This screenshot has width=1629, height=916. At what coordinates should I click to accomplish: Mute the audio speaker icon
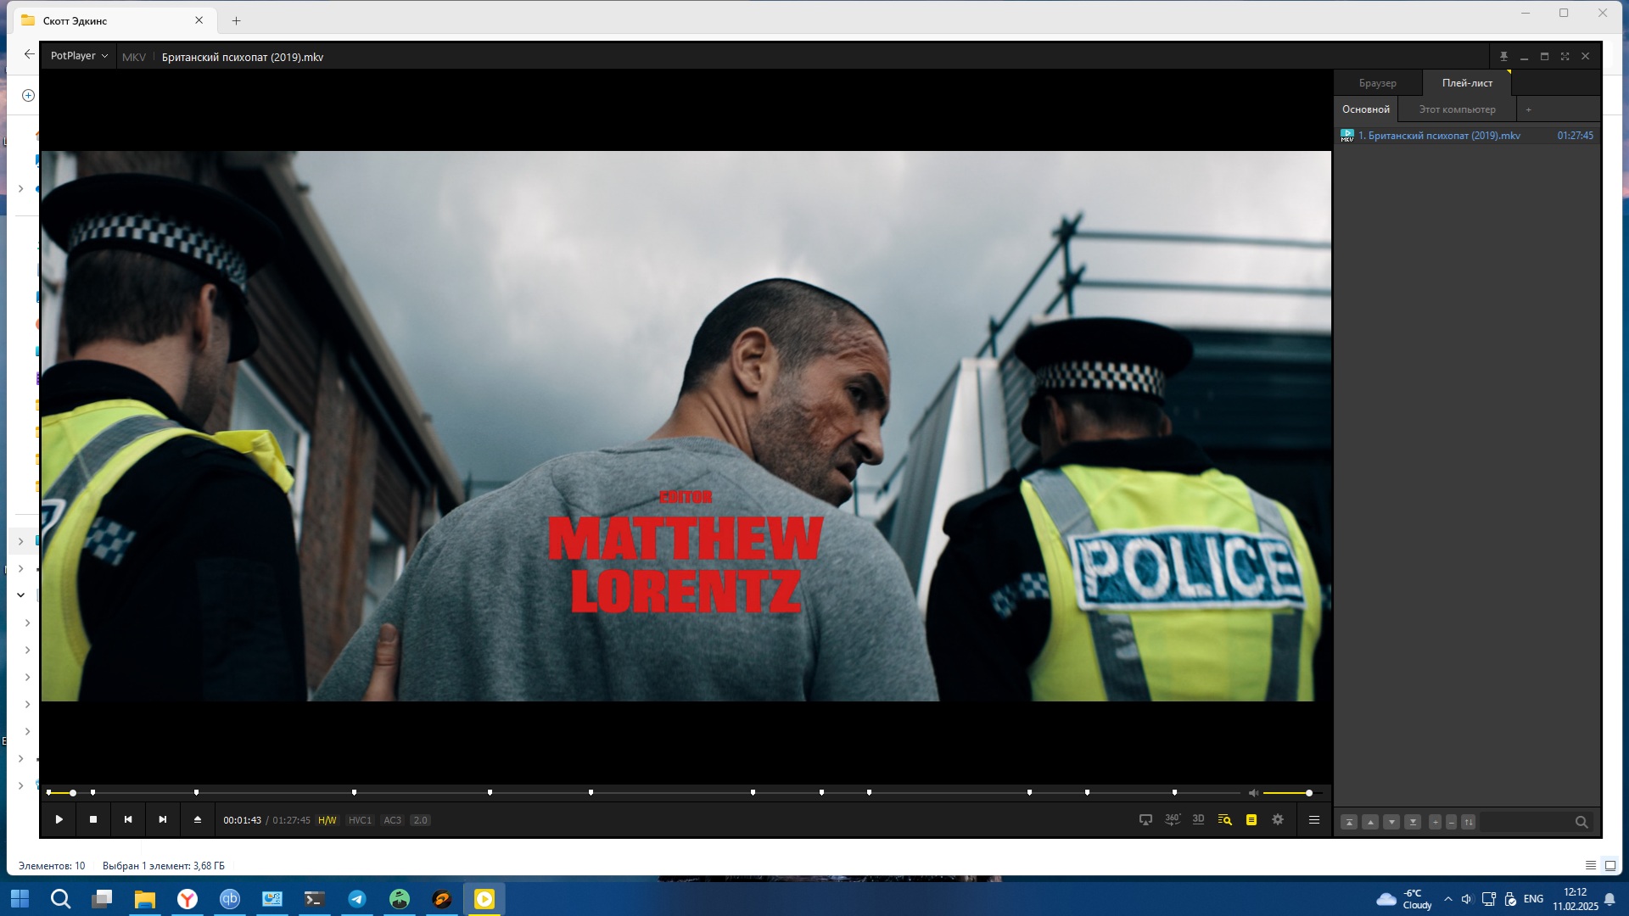pyautogui.click(x=1253, y=793)
